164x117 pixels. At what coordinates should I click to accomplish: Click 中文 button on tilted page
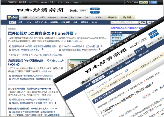(x=154, y=35)
